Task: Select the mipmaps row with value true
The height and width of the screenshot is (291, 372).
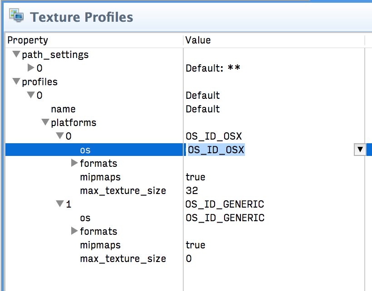Action: click(100, 177)
